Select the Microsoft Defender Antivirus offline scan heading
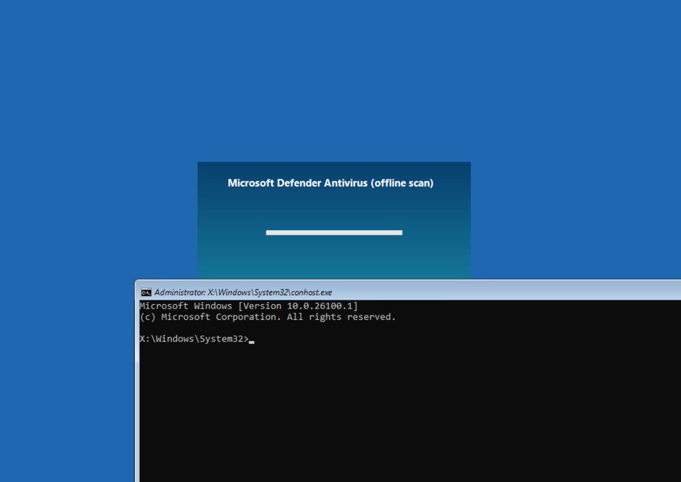This screenshot has height=482, width=681. [x=331, y=183]
